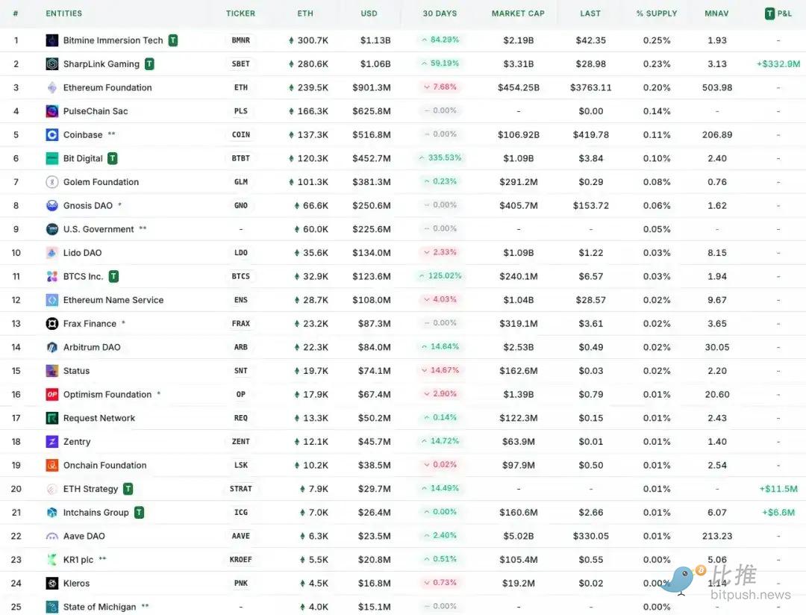Image resolution: width=806 pixels, height=615 pixels.
Task: Click the State of Michigan logo icon
Action: [52, 607]
